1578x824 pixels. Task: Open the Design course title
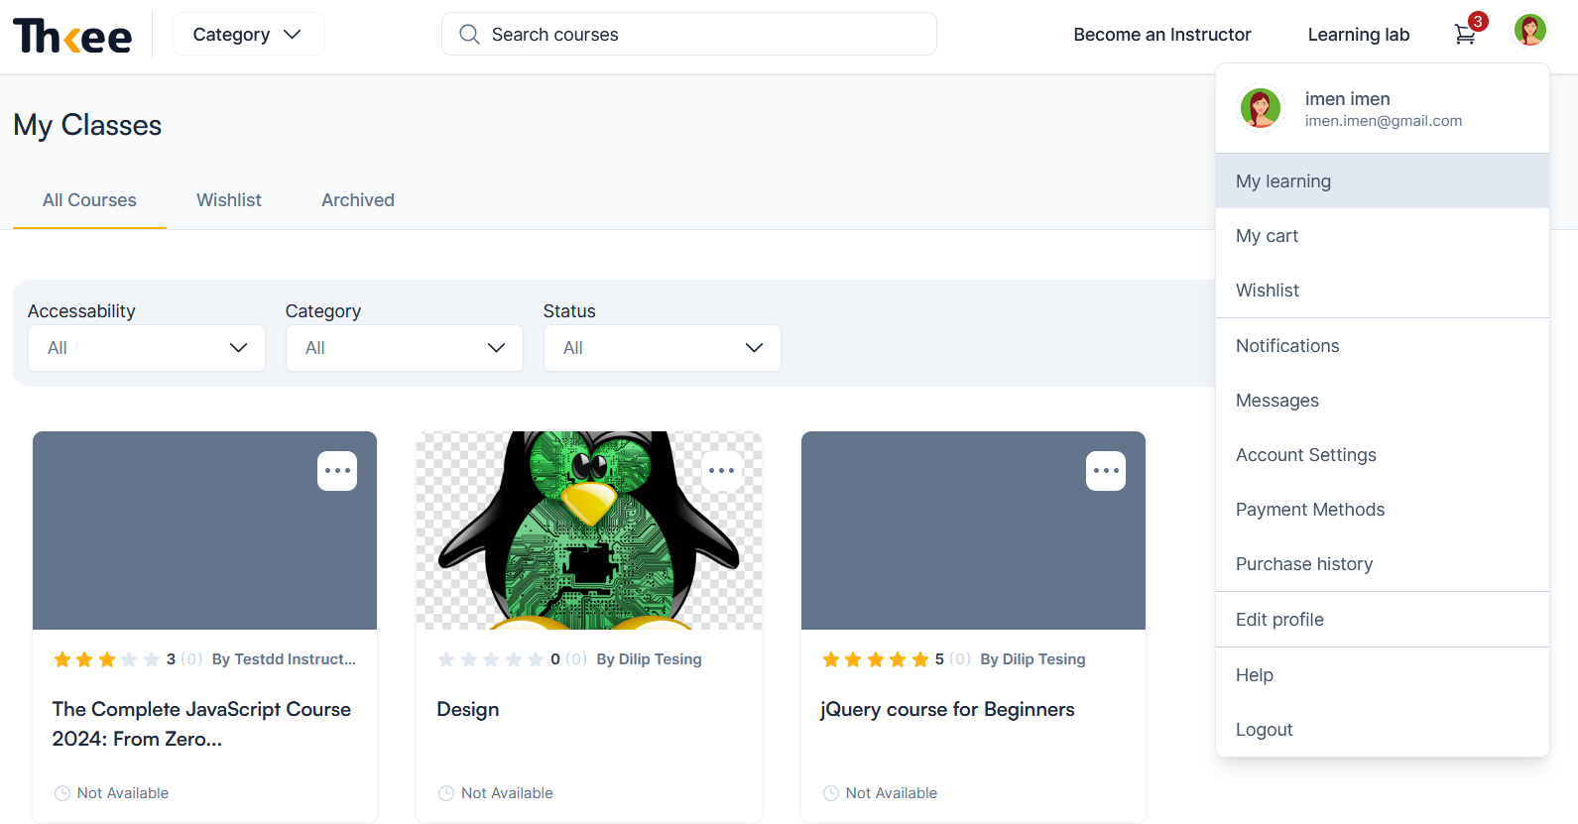coord(468,709)
